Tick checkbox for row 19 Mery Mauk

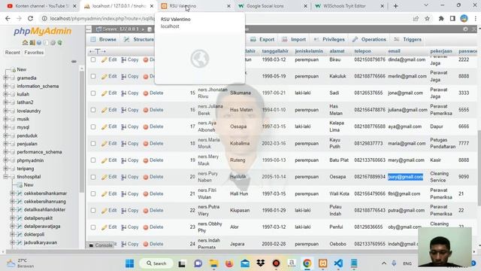tap(93, 160)
